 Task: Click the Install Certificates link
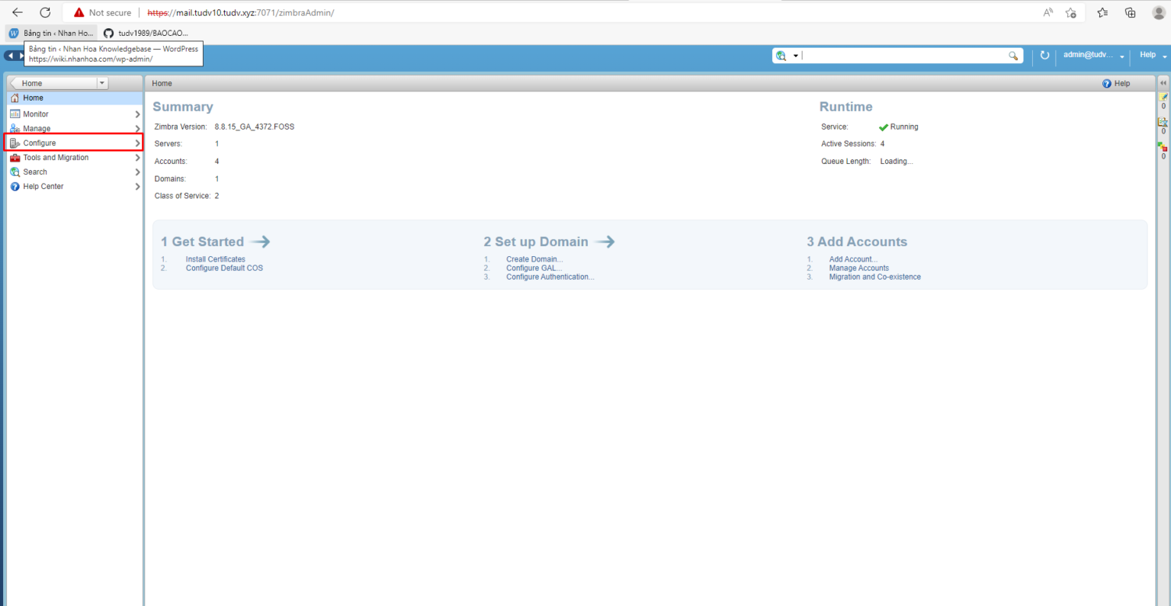(215, 258)
